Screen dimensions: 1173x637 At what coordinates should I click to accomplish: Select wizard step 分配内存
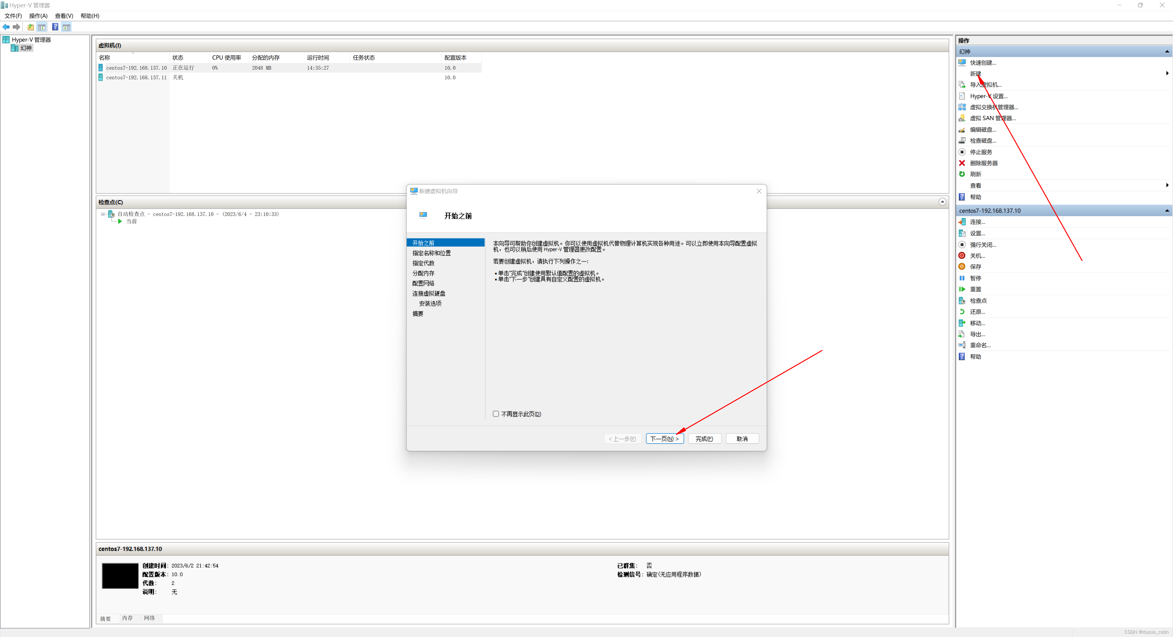[x=423, y=273]
